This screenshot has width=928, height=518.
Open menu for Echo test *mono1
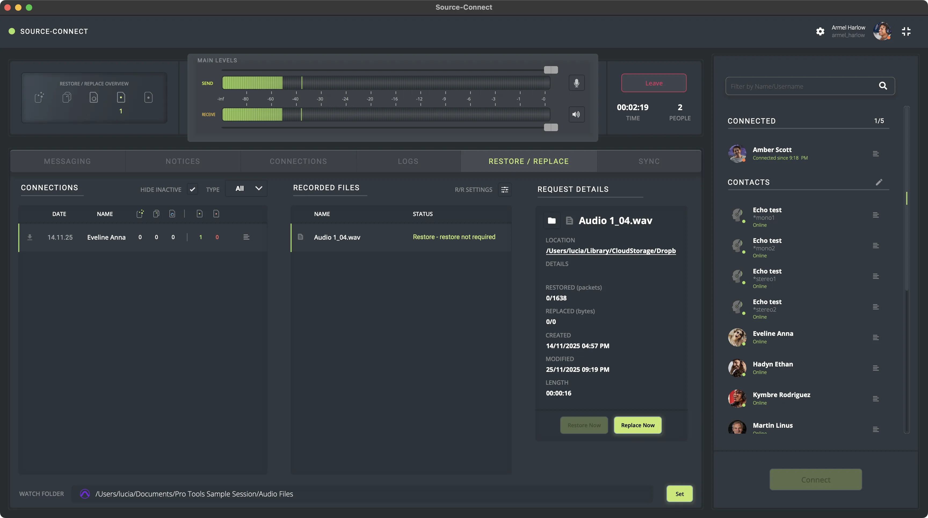coord(876,215)
